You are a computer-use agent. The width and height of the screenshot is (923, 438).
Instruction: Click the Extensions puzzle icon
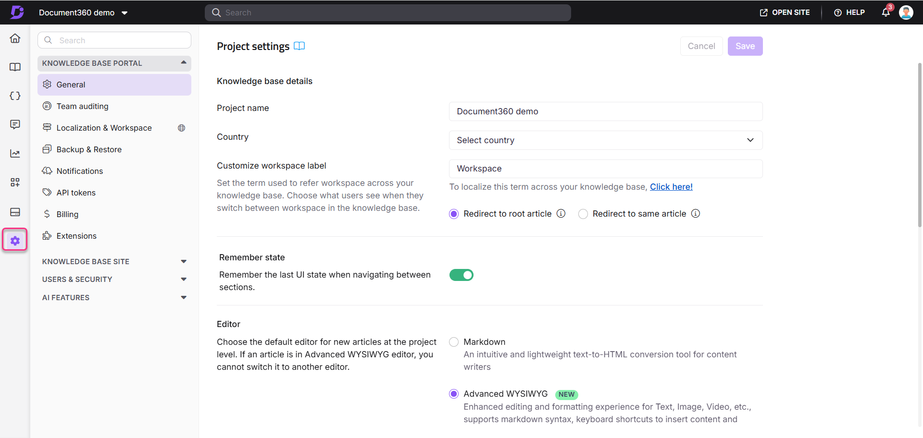tap(47, 236)
